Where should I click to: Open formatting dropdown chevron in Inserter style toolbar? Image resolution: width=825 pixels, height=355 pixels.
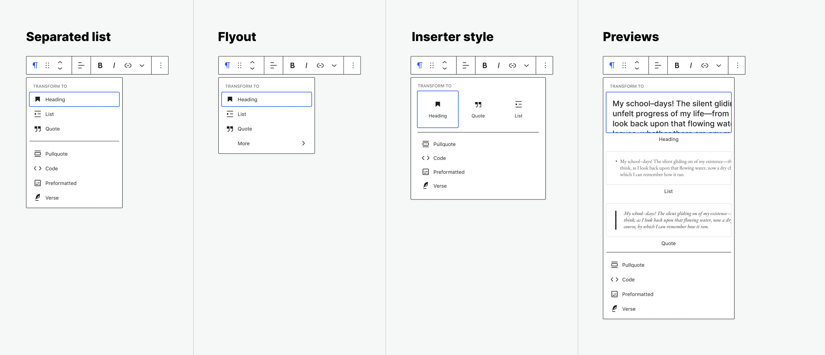pyautogui.click(x=526, y=65)
